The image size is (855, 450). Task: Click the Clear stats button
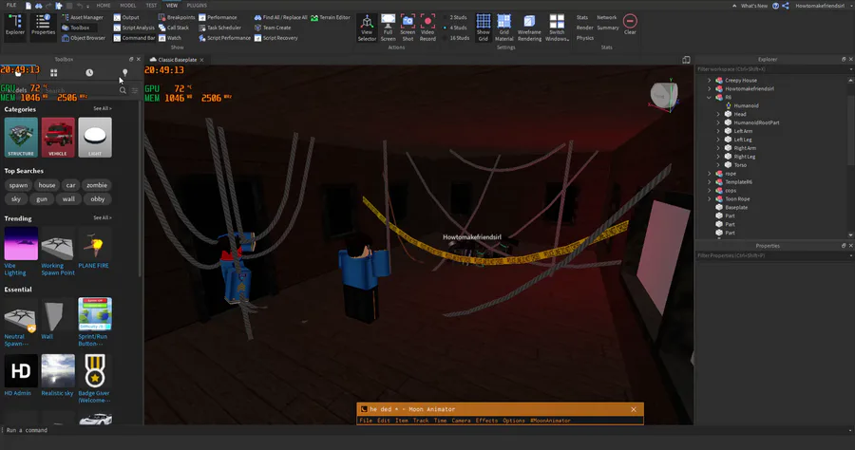(x=630, y=25)
